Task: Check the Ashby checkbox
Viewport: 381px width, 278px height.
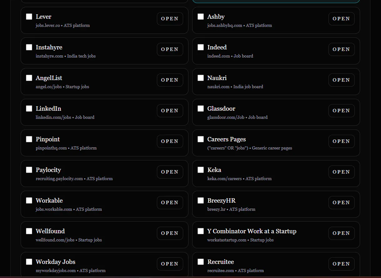Action: pos(201,17)
